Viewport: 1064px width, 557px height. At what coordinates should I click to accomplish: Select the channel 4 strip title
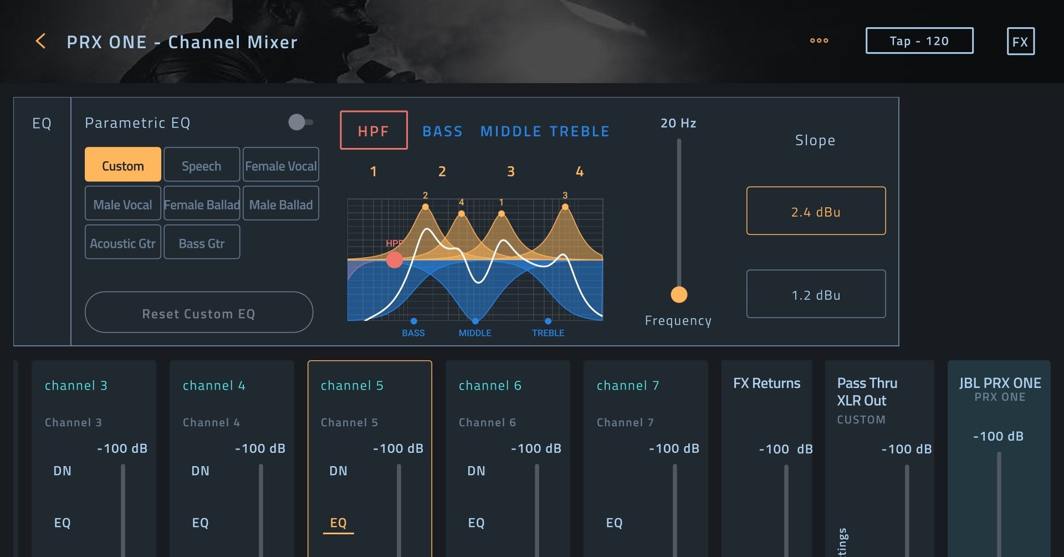pyautogui.click(x=214, y=385)
